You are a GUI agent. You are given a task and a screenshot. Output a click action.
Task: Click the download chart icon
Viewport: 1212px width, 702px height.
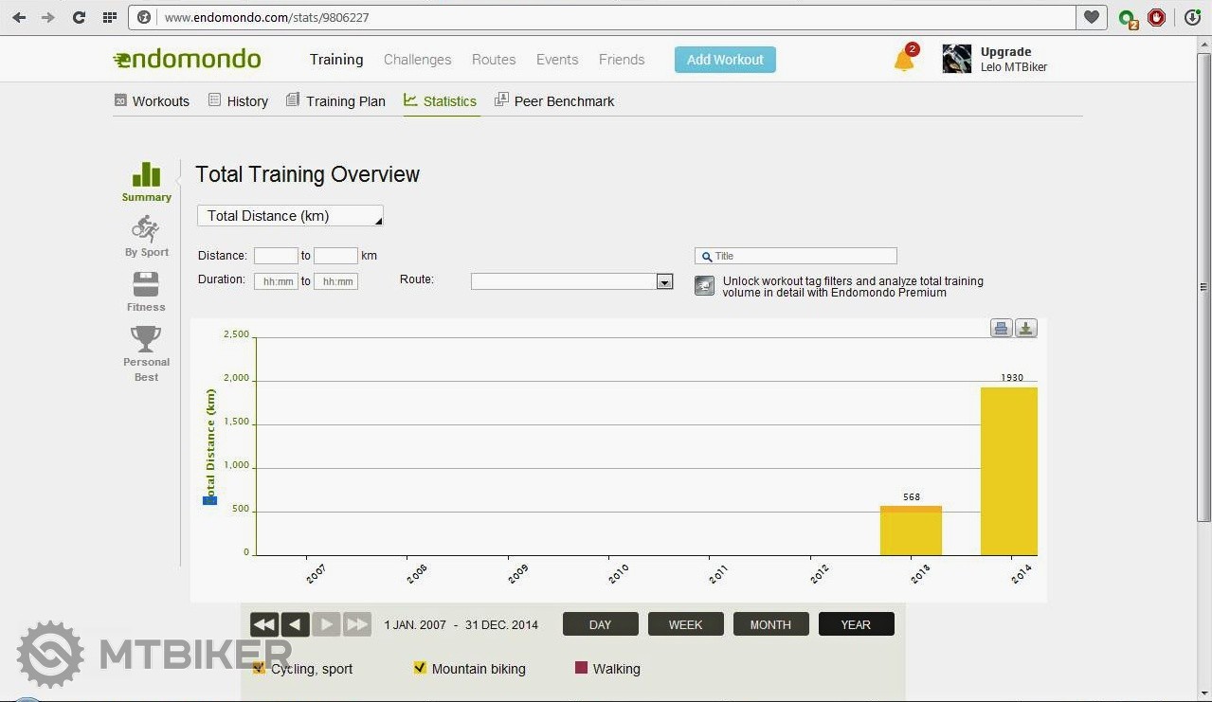(x=1026, y=328)
